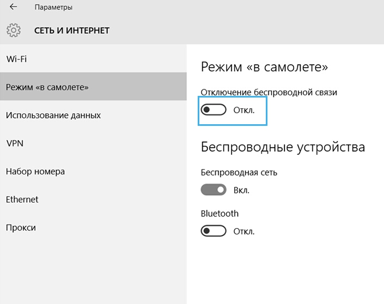Open Использование данных section

coord(93,115)
